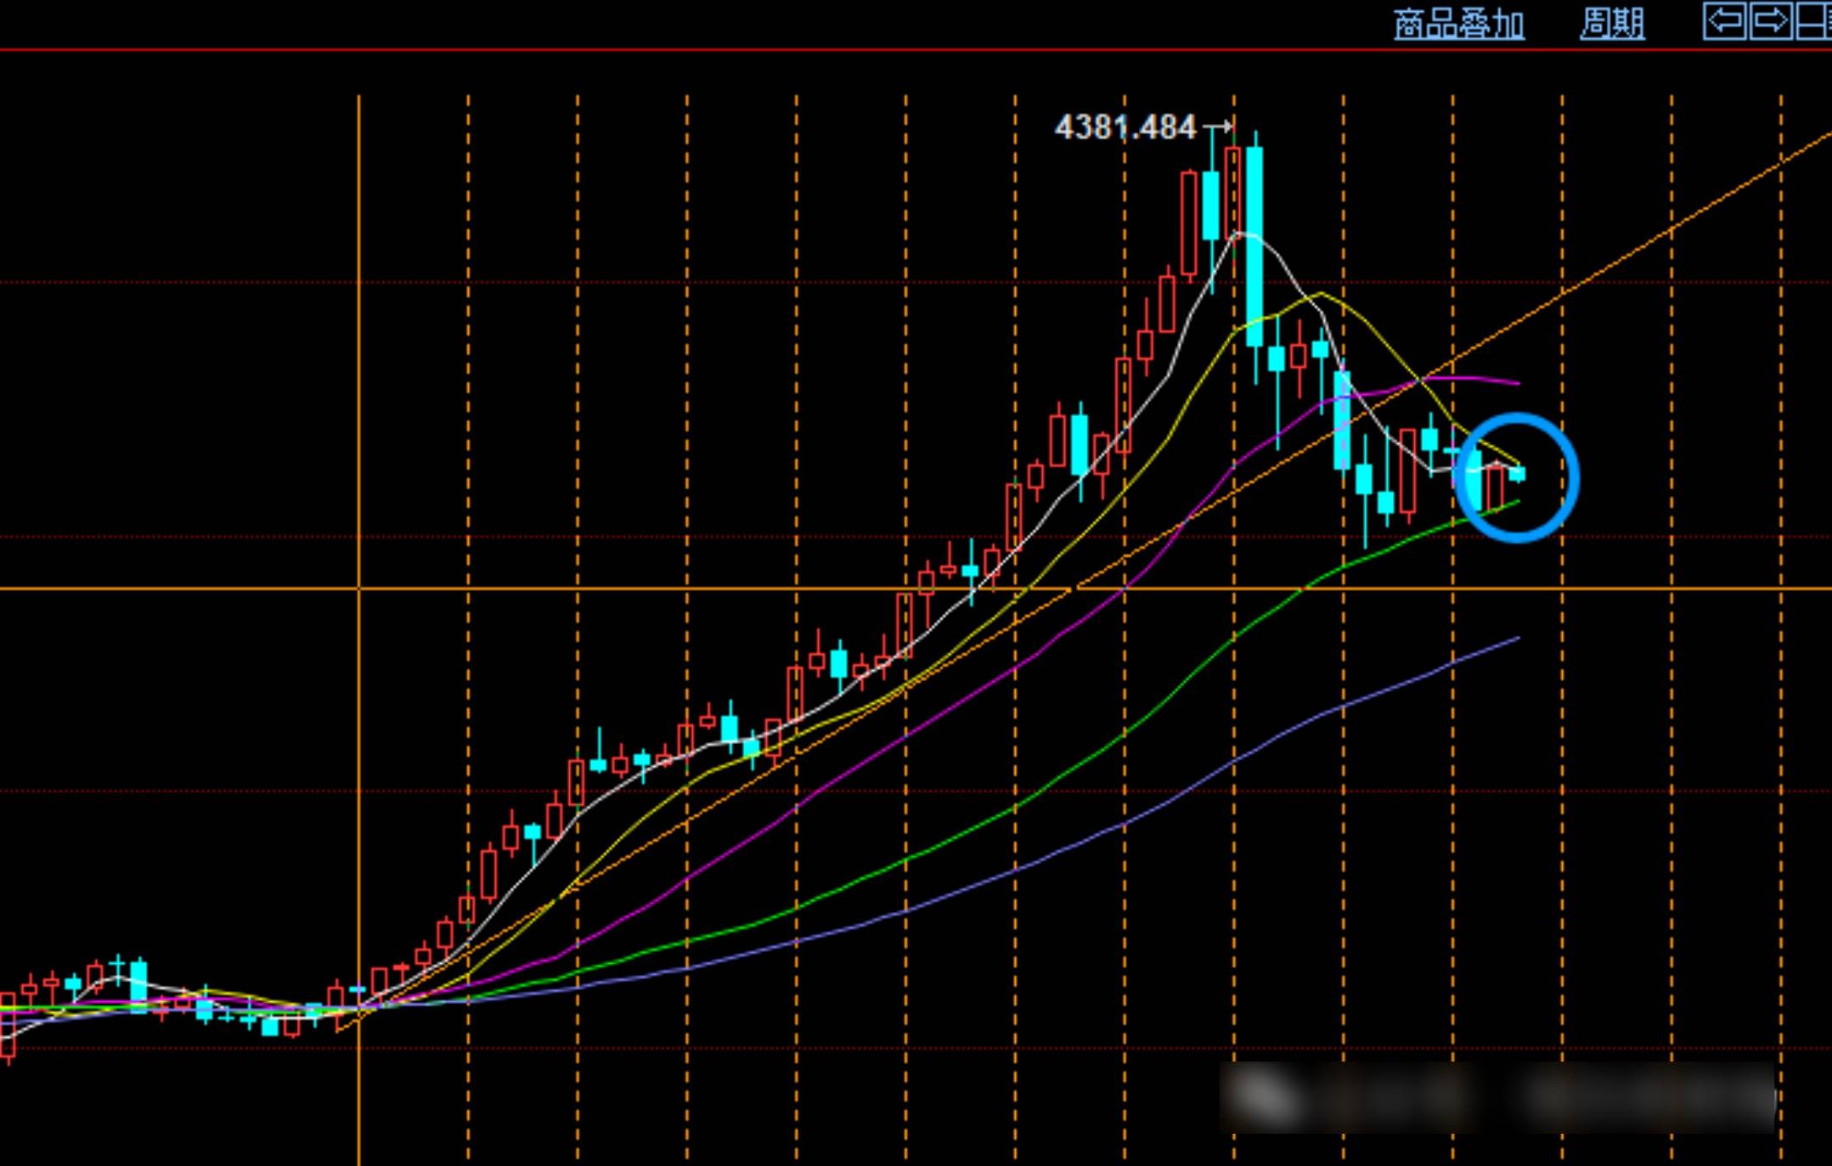Open the 商品叠加 overlay link

pos(1458,25)
